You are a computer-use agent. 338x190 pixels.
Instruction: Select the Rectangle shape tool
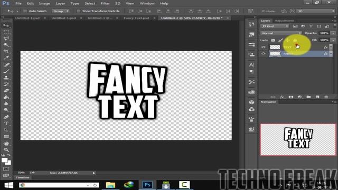click(6, 136)
